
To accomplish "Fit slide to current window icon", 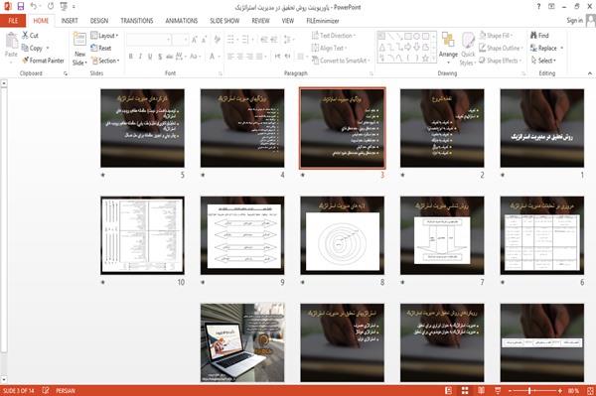I will 590,390.
